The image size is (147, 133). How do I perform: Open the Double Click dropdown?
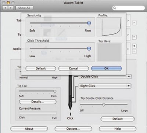tap(105, 77)
